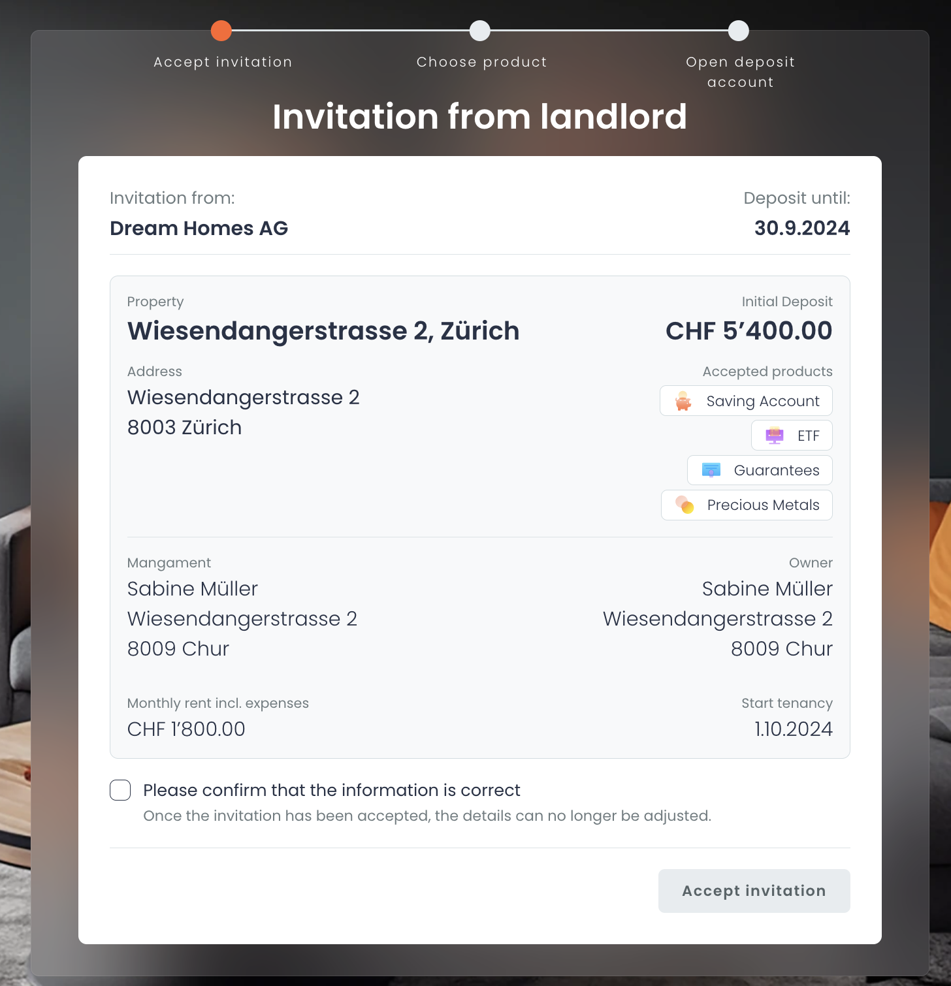951x986 pixels.
Task: Click the Precious Metals product chip
Action: point(747,505)
